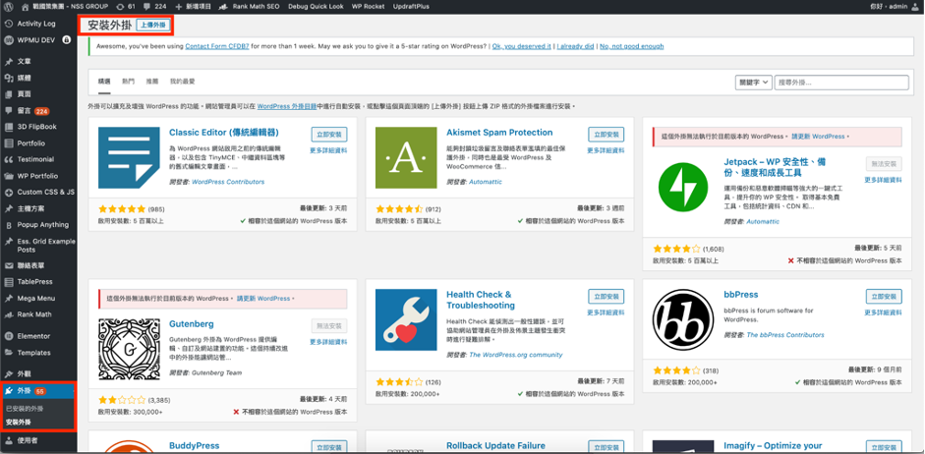The height and width of the screenshot is (454, 925).
Task: Click the 'I already did' link
Action: point(575,46)
